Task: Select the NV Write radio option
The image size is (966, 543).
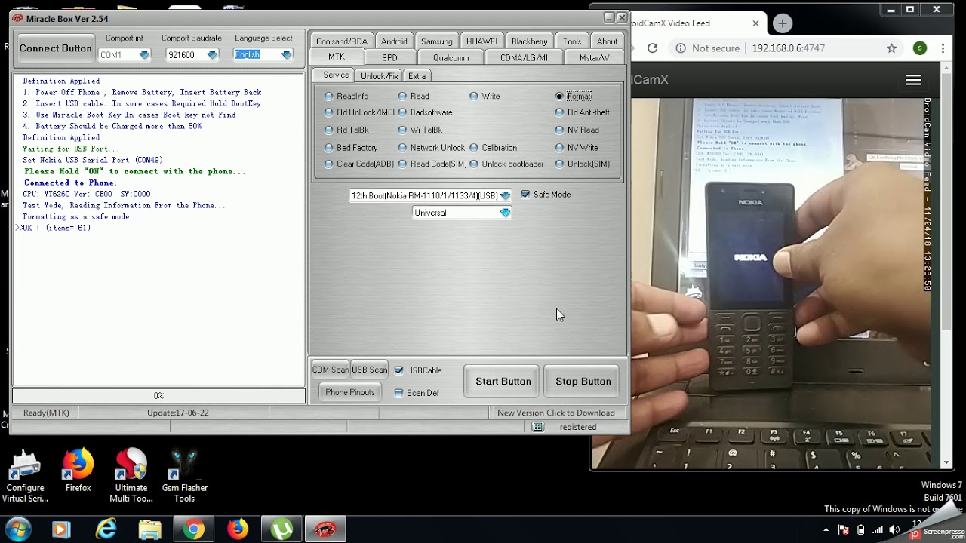Action: [x=577, y=148]
